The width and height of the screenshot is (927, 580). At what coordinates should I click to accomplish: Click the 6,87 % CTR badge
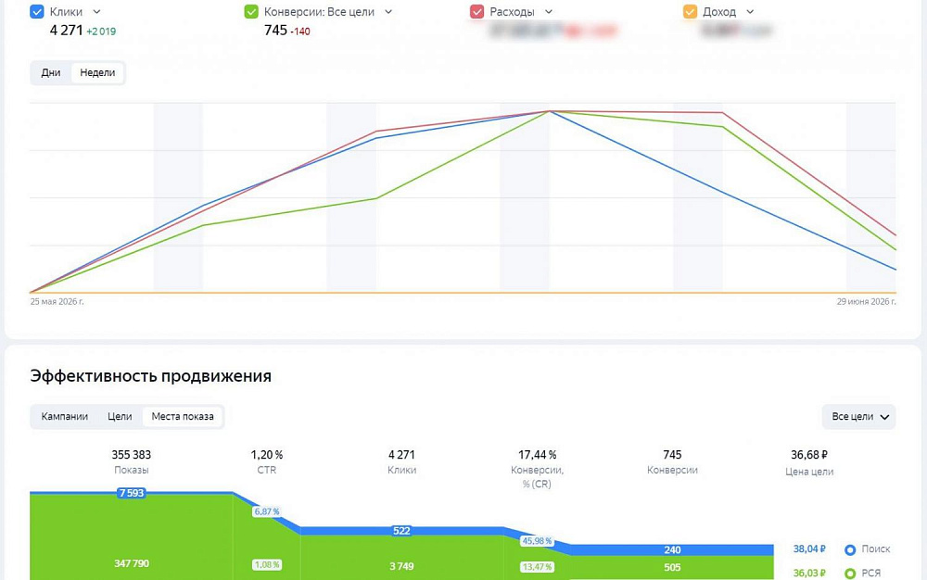(267, 511)
